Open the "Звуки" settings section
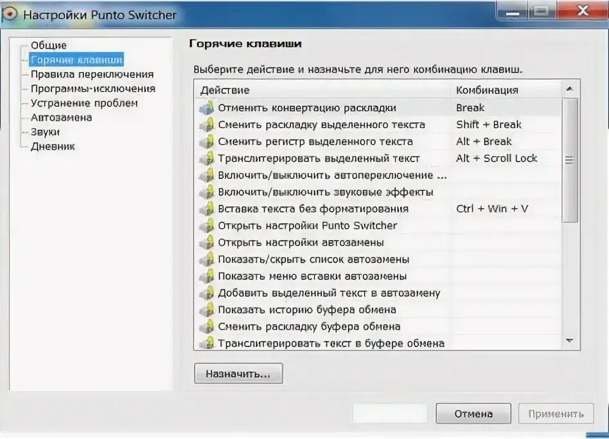609x439 pixels. 45,132
